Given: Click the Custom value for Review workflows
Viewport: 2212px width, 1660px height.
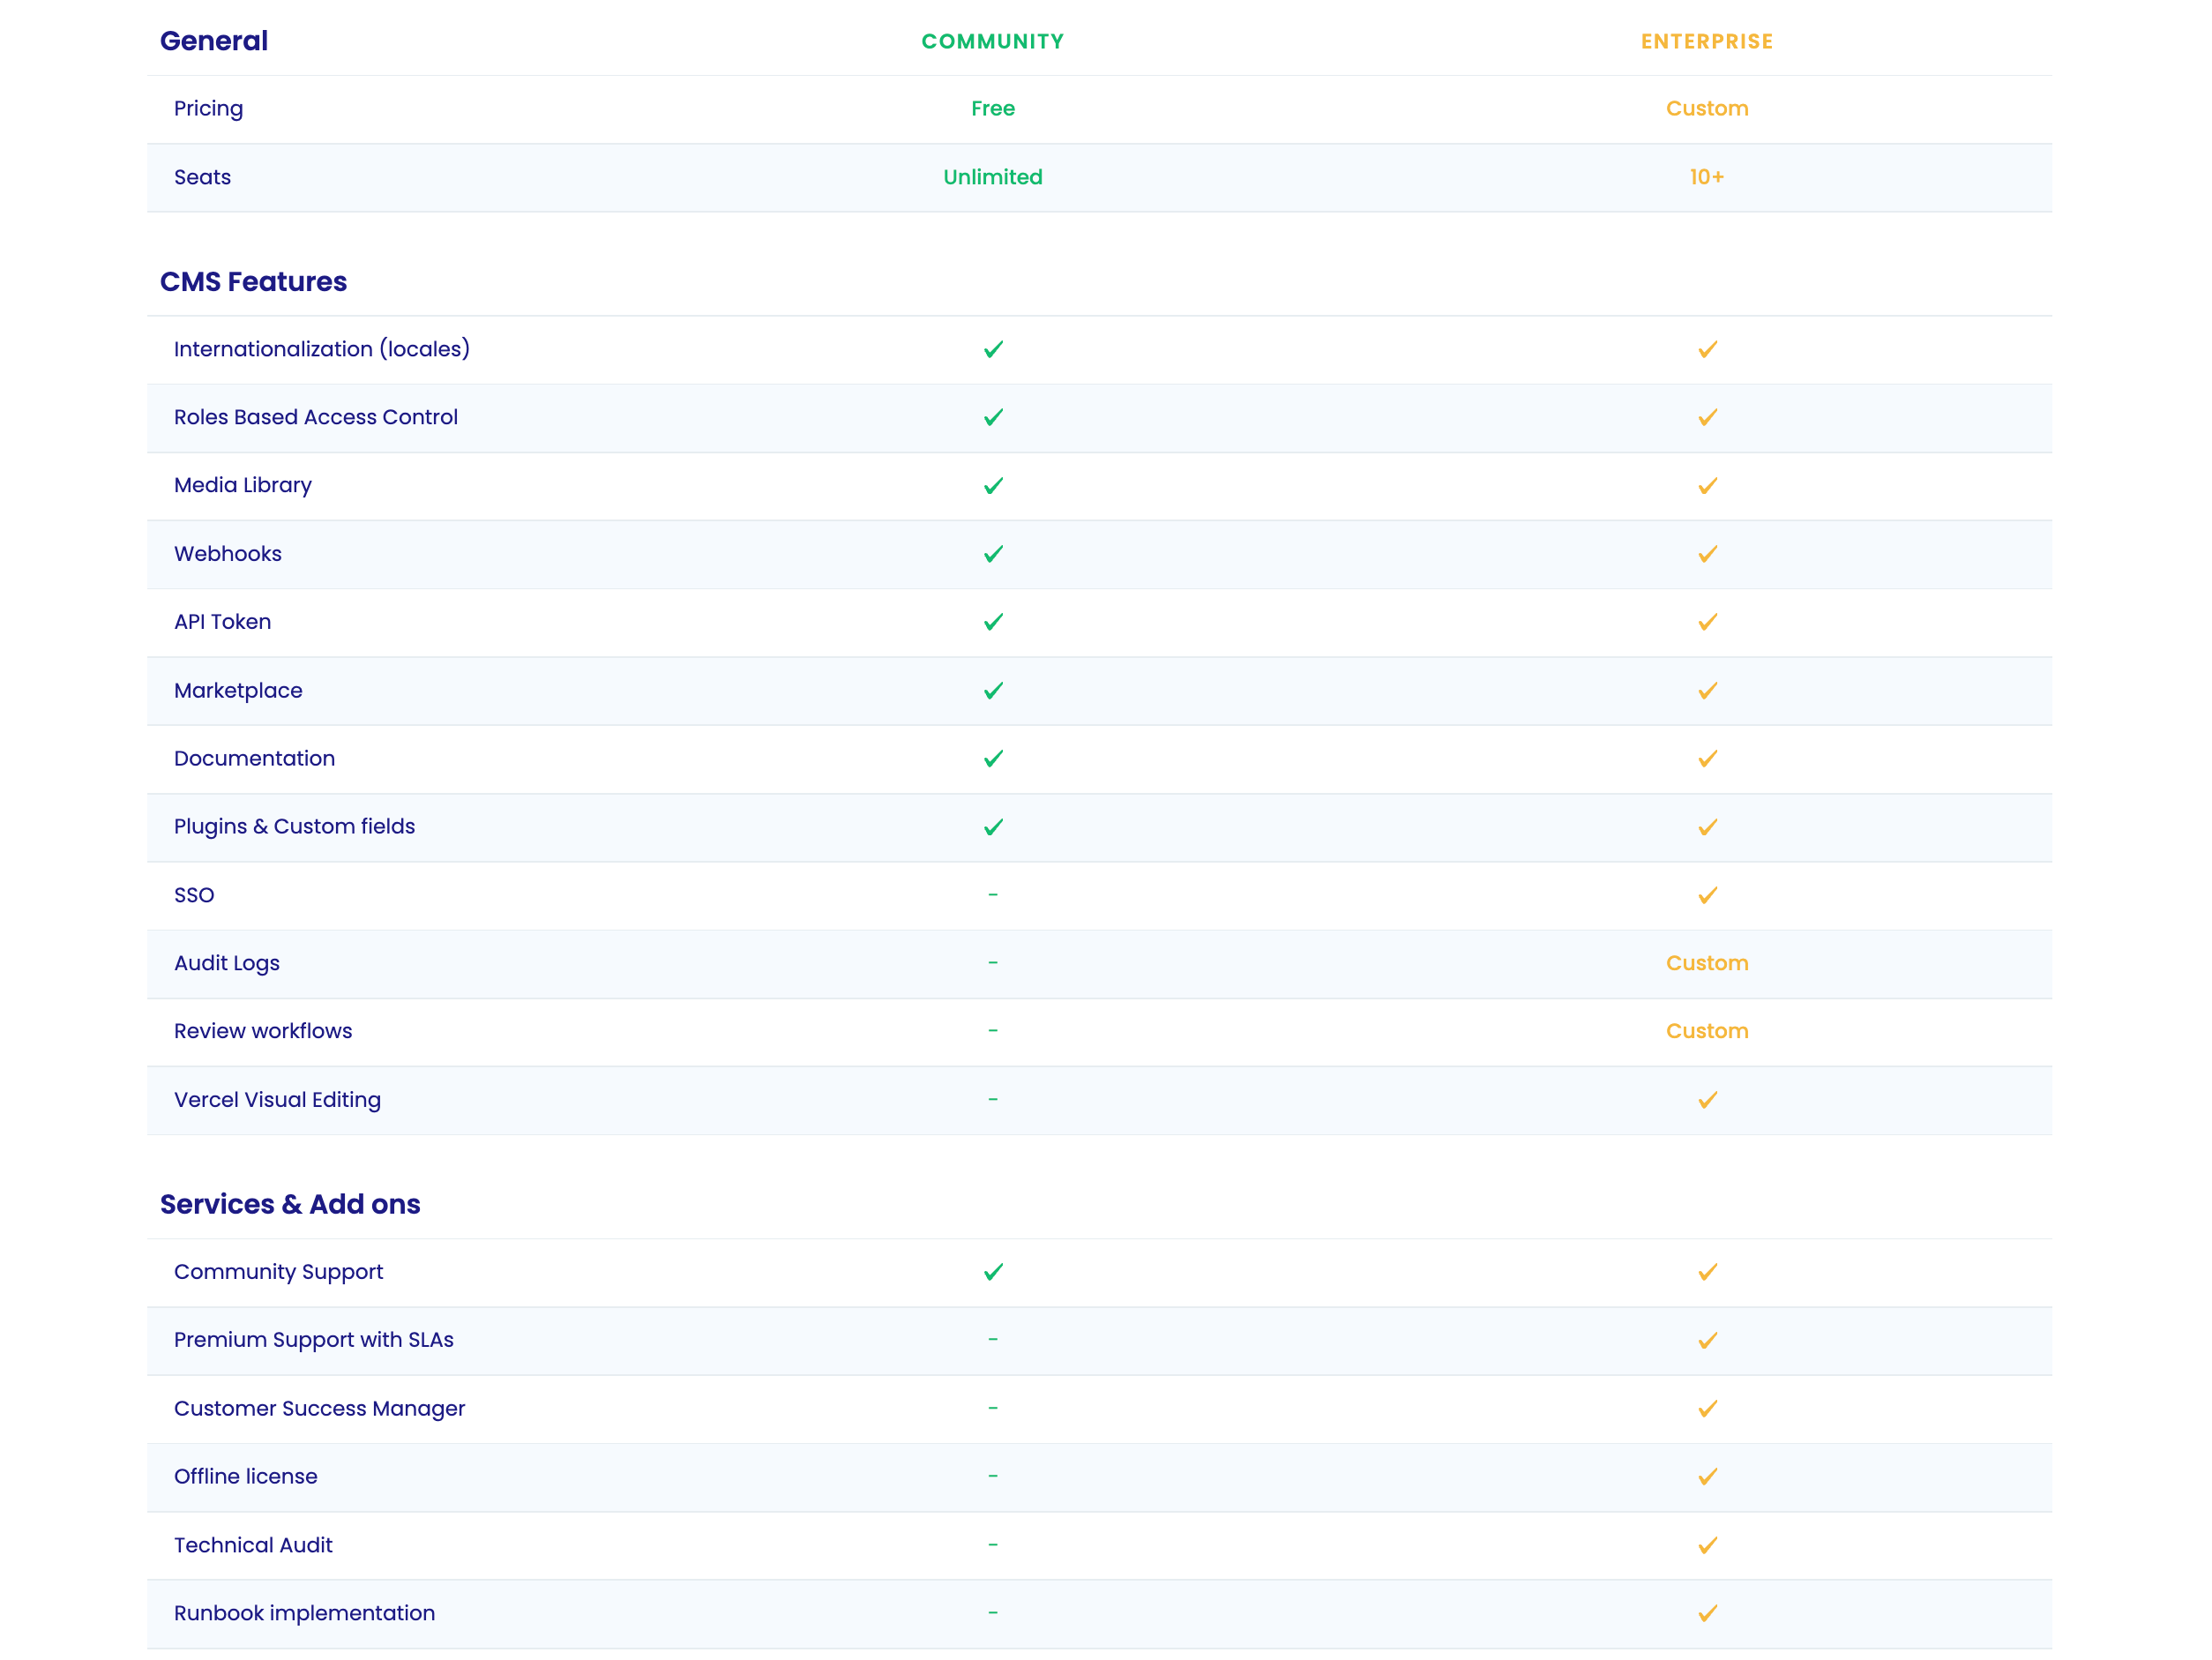Looking at the screenshot, I should coord(1707,1031).
